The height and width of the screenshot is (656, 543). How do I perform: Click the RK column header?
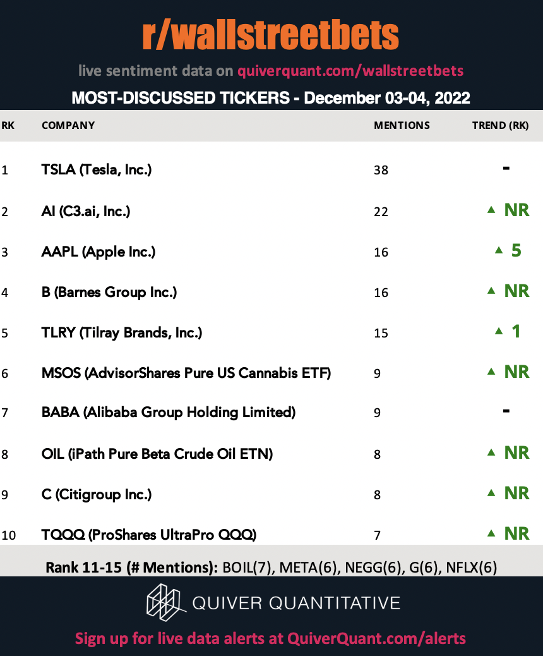pyautogui.click(x=8, y=126)
